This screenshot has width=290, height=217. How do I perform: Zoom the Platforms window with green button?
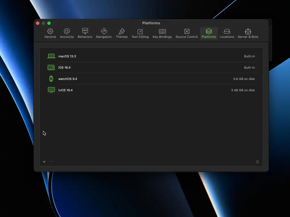click(x=49, y=23)
